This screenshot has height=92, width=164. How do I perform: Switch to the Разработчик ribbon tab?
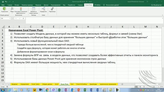tap(71, 5)
